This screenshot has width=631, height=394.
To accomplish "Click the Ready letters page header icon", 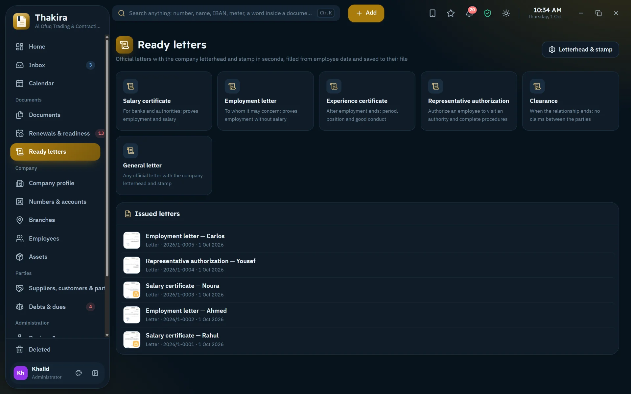I will click(x=124, y=45).
